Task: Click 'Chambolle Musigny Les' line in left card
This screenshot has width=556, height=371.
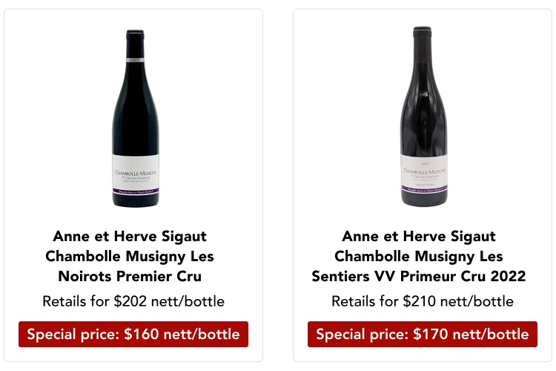Action: coord(130,257)
